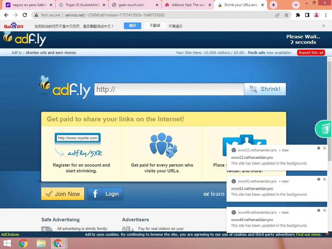Viewport: 332px width, 249px height.
Task: Close the geek-touch.com tab
Action: point(157,5)
